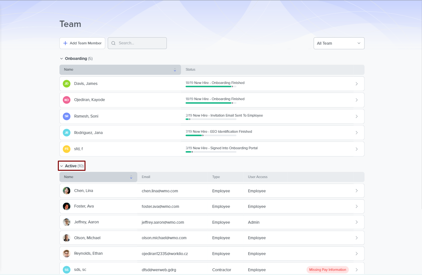
Task: Open Ava Foster details chevron
Action: (x=357, y=207)
